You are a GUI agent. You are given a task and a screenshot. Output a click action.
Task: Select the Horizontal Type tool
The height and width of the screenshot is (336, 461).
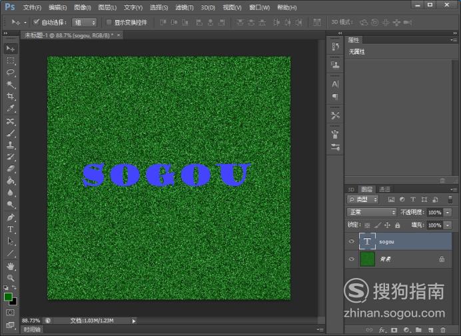click(11, 229)
